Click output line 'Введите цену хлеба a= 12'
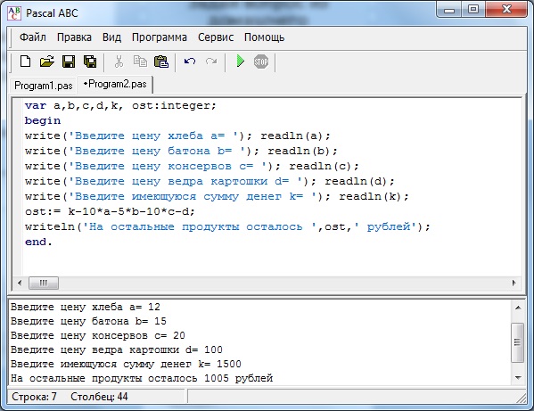Image resolution: width=534 pixels, height=411 pixels. click(x=86, y=307)
